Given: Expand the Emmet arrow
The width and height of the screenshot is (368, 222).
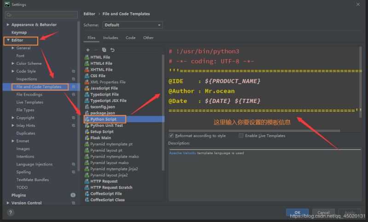Looking at the screenshot, I should [13, 141].
